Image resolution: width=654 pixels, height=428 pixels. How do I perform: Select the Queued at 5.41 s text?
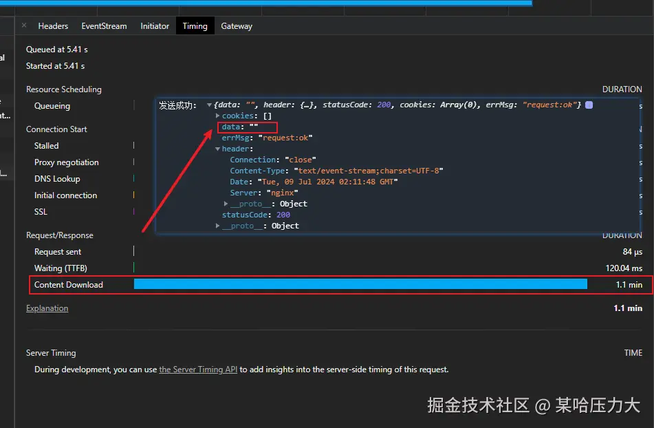pyautogui.click(x=56, y=50)
